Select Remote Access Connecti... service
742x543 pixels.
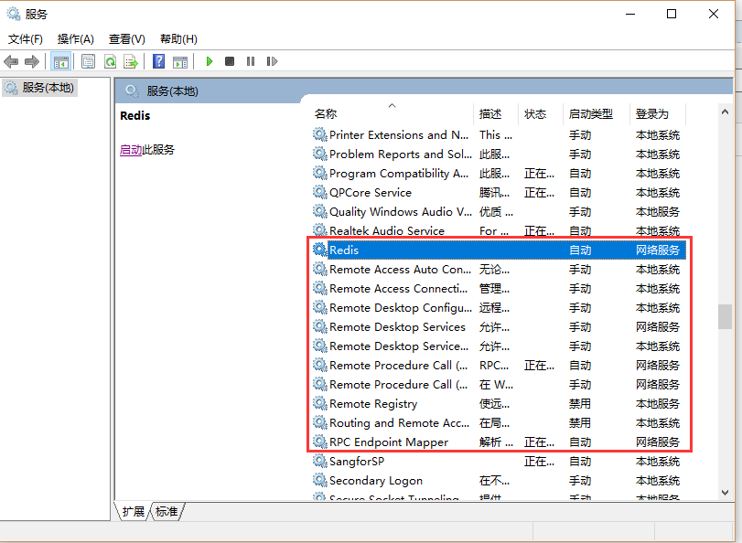(x=398, y=289)
